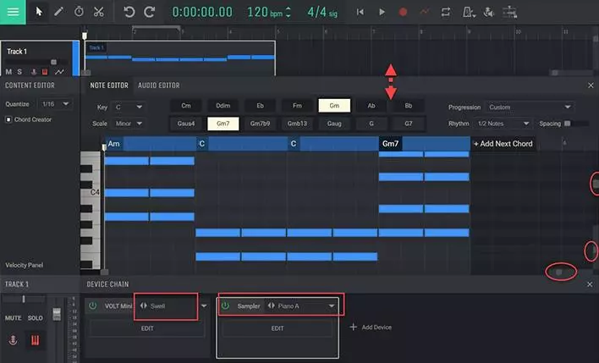599x363 pixels.
Task: Click the 0:00:00.00 time display
Action: coord(202,12)
